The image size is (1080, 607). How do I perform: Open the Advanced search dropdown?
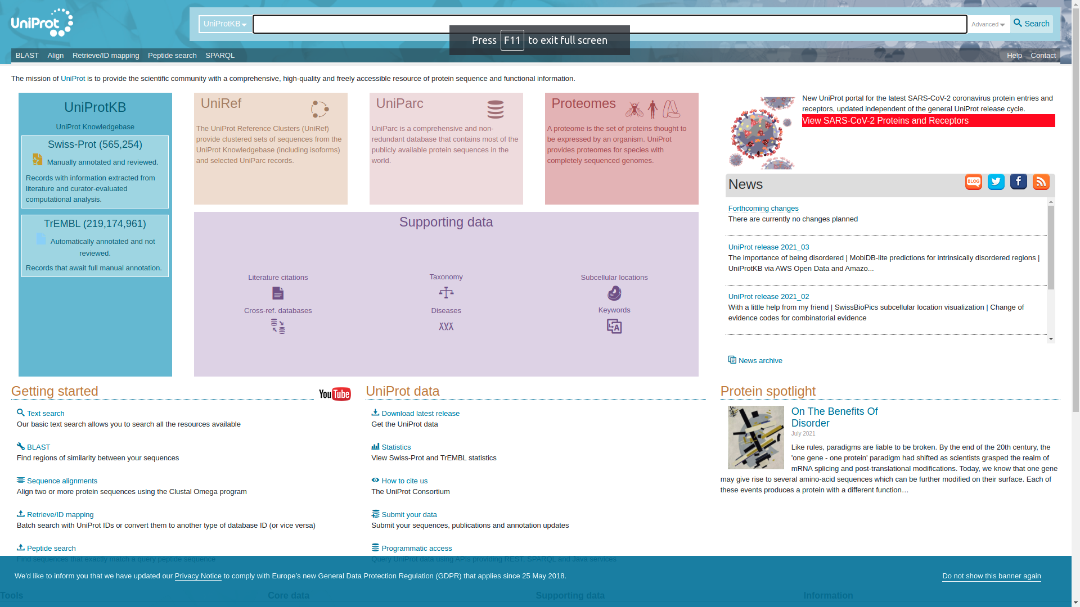988,25
